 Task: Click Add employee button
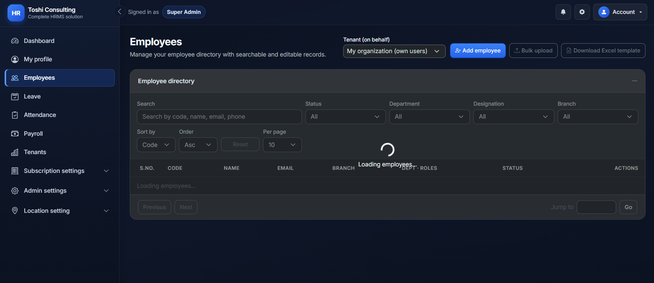coord(478,51)
